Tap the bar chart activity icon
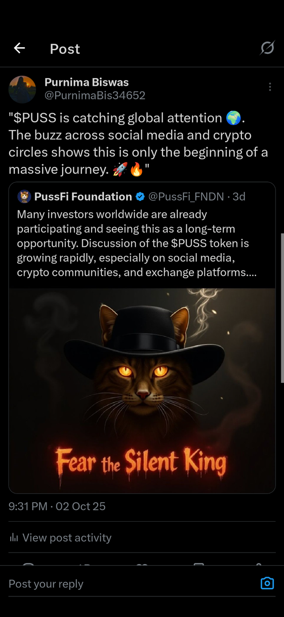The image size is (284, 617). (14, 538)
